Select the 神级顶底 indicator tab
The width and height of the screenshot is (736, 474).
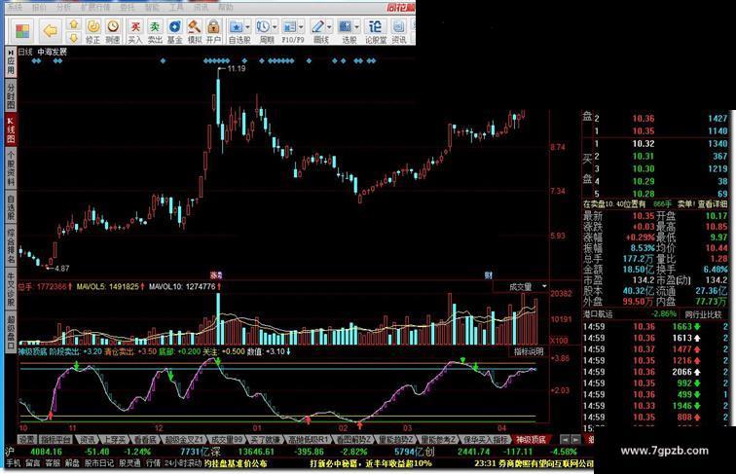pyautogui.click(x=531, y=440)
